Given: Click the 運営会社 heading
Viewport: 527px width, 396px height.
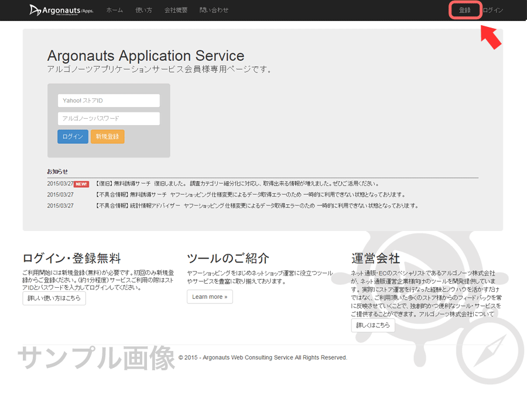Looking at the screenshot, I should pos(375,259).
